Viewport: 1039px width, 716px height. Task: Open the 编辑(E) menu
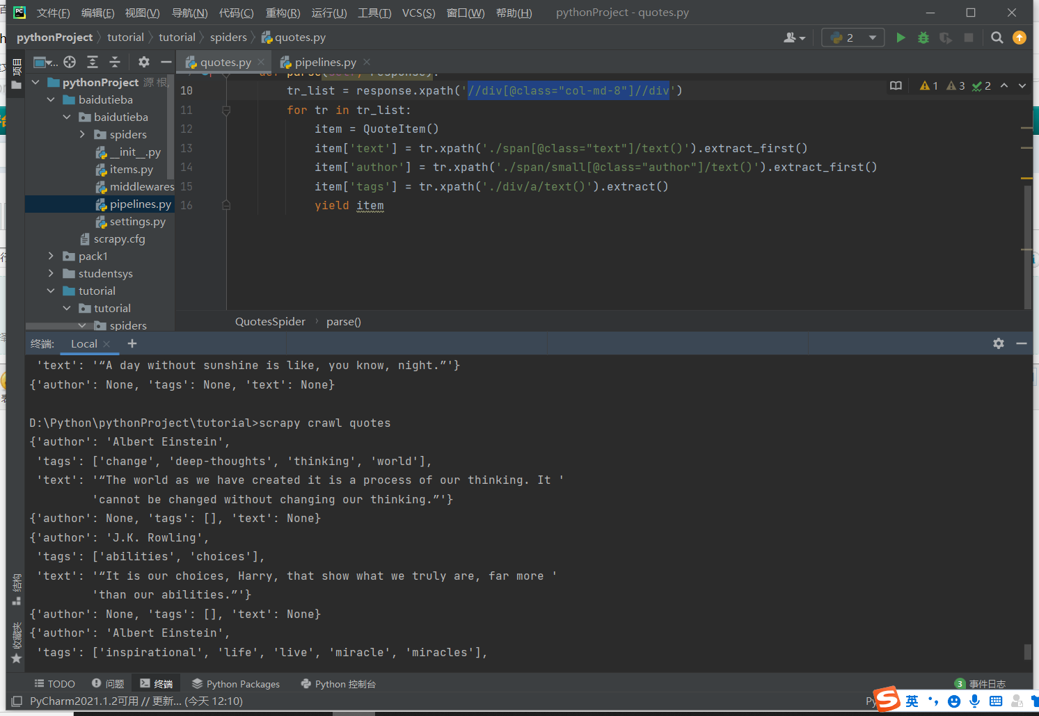[x=97, y=13]
